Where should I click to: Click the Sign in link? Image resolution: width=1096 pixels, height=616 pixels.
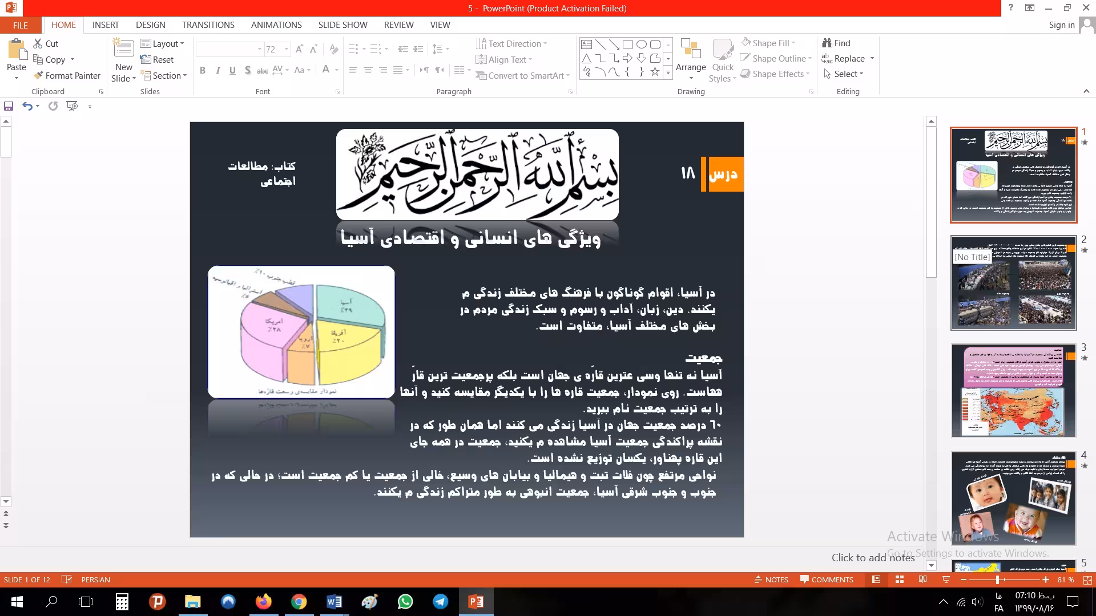tap(1061, 25)
